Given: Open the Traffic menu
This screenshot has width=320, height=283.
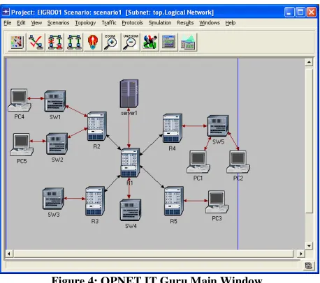Looking at the screenshot, I should point(109,23).
